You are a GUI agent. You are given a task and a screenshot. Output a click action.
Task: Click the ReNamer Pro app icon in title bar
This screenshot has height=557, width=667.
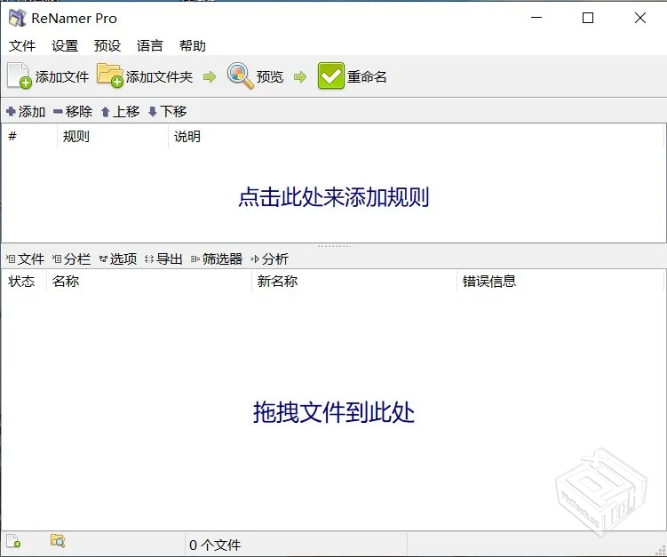click(18, 18)
